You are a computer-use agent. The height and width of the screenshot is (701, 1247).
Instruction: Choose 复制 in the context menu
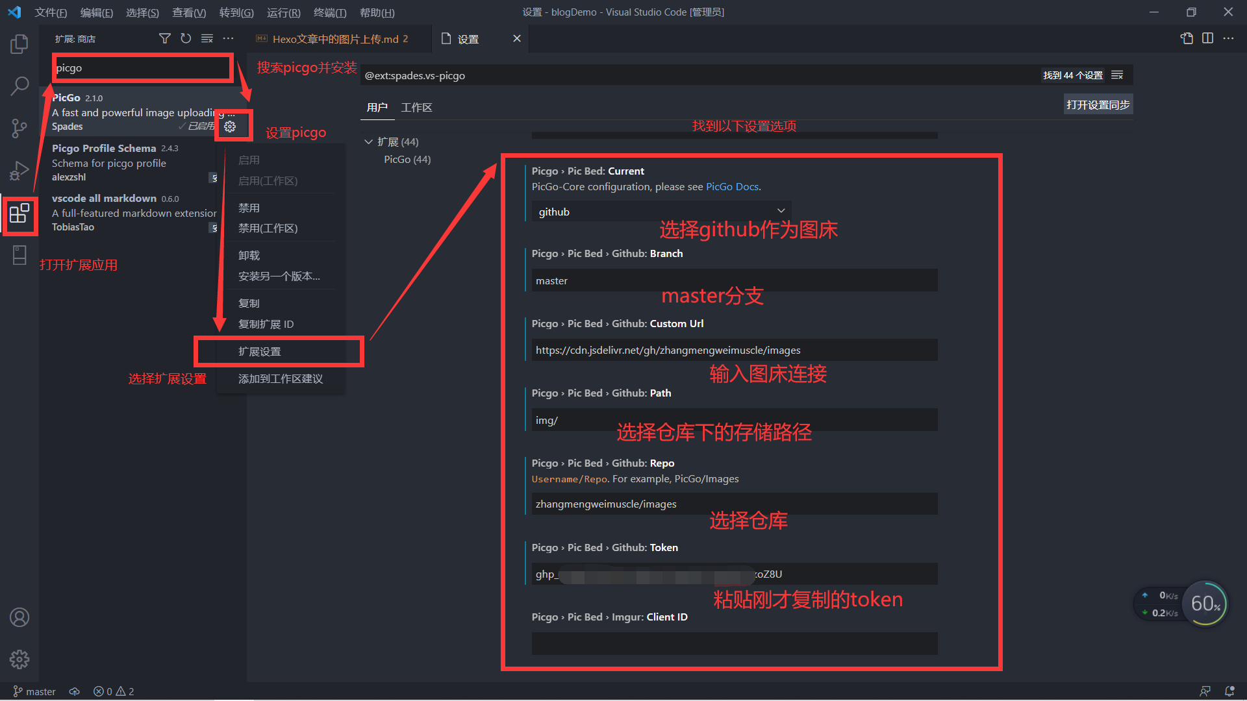281,304
